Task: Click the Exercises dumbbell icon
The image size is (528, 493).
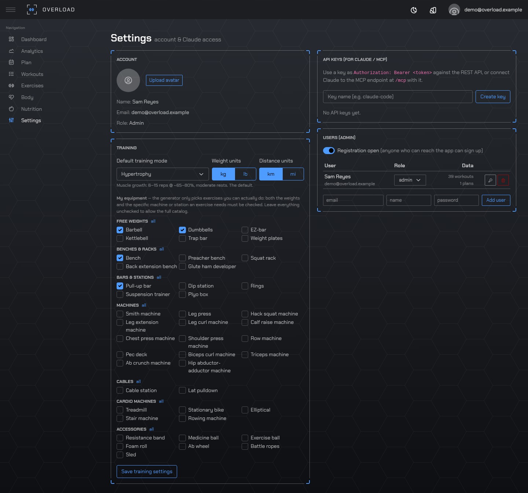Action: click(x=11, y=85)
